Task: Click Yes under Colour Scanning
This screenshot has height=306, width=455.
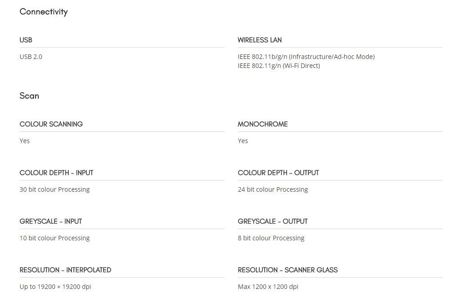Action: 25,141
